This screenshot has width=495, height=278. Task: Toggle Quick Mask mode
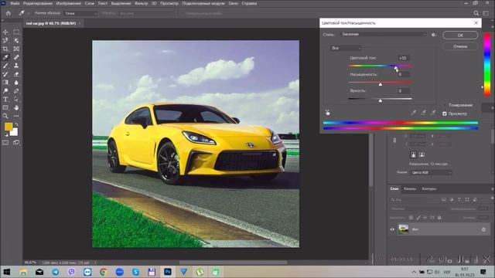[5, 142]
